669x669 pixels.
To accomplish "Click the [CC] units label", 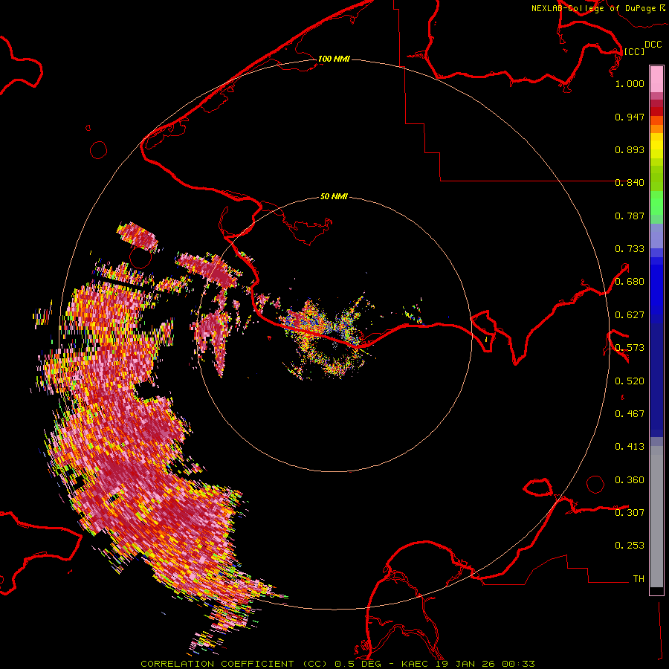I will (x=634, y=51).
